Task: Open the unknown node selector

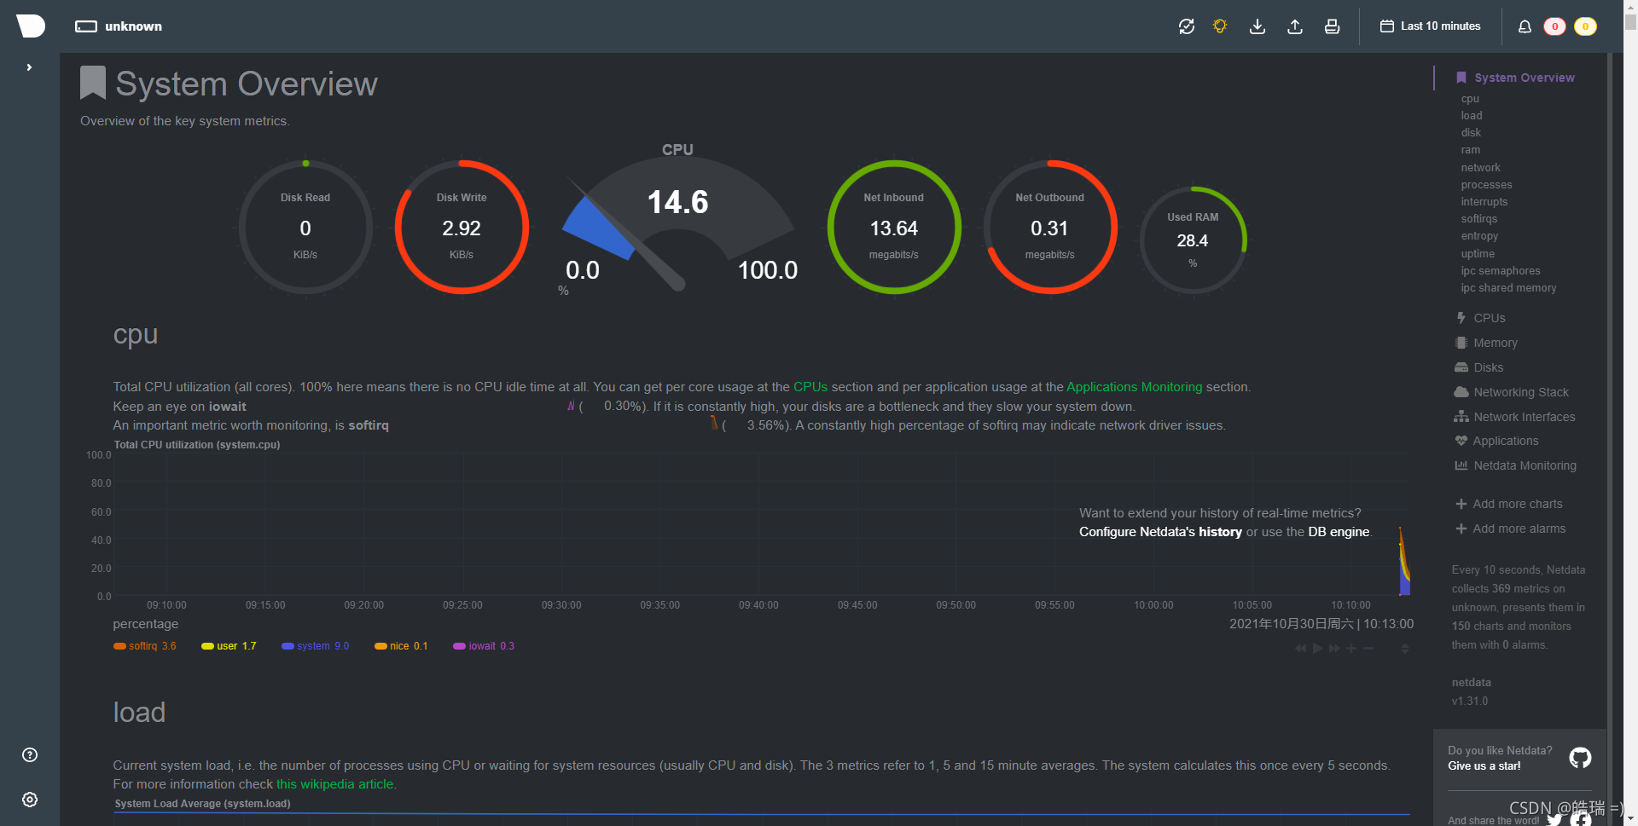Action: tap(119, 26)
